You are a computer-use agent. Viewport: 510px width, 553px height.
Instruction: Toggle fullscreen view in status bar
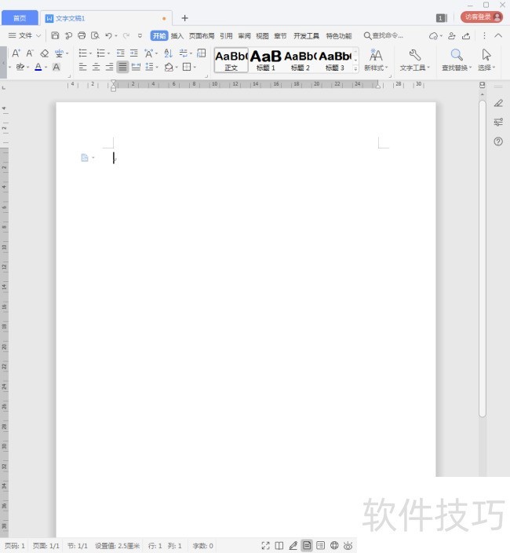pyautogui.click(x=265, y=546)
